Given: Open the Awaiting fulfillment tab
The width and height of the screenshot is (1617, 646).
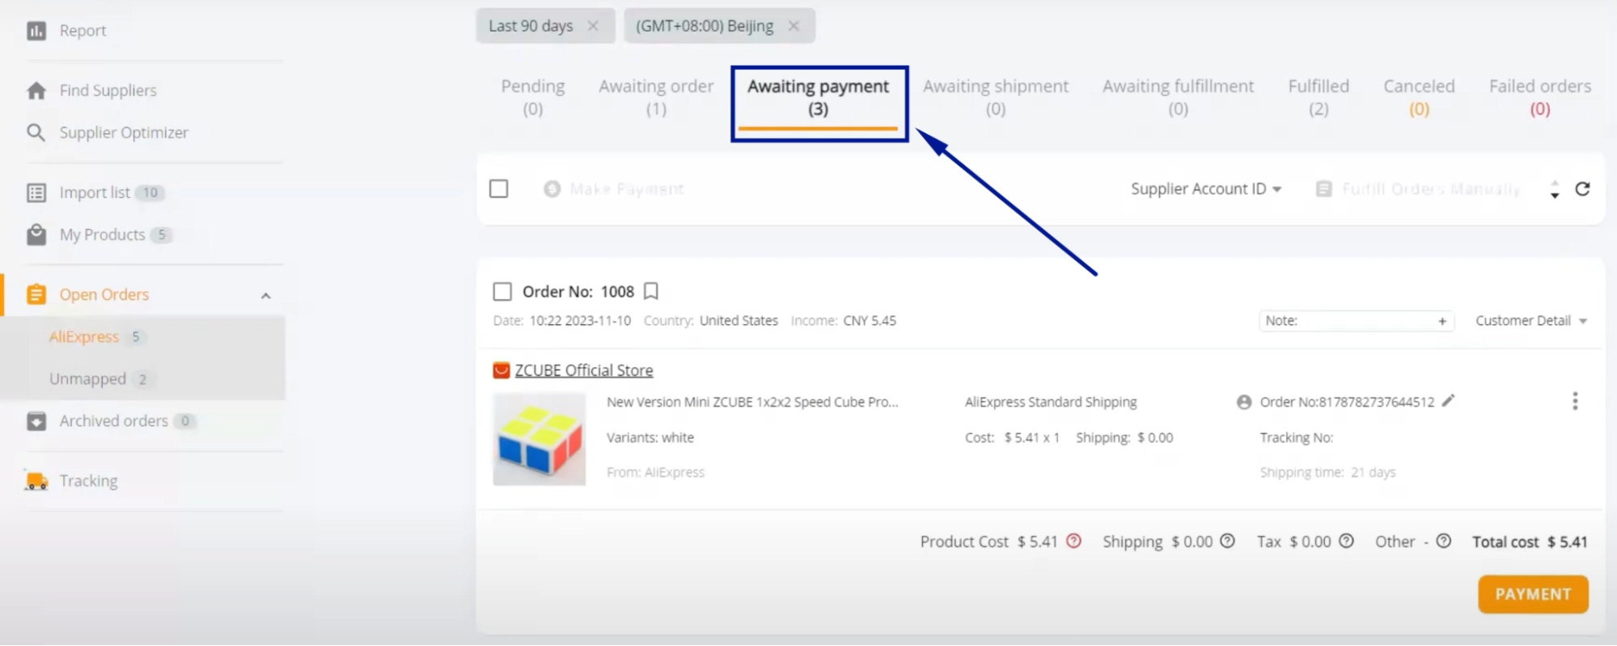Looking at the screenshot, I should tap(1178, 97).
